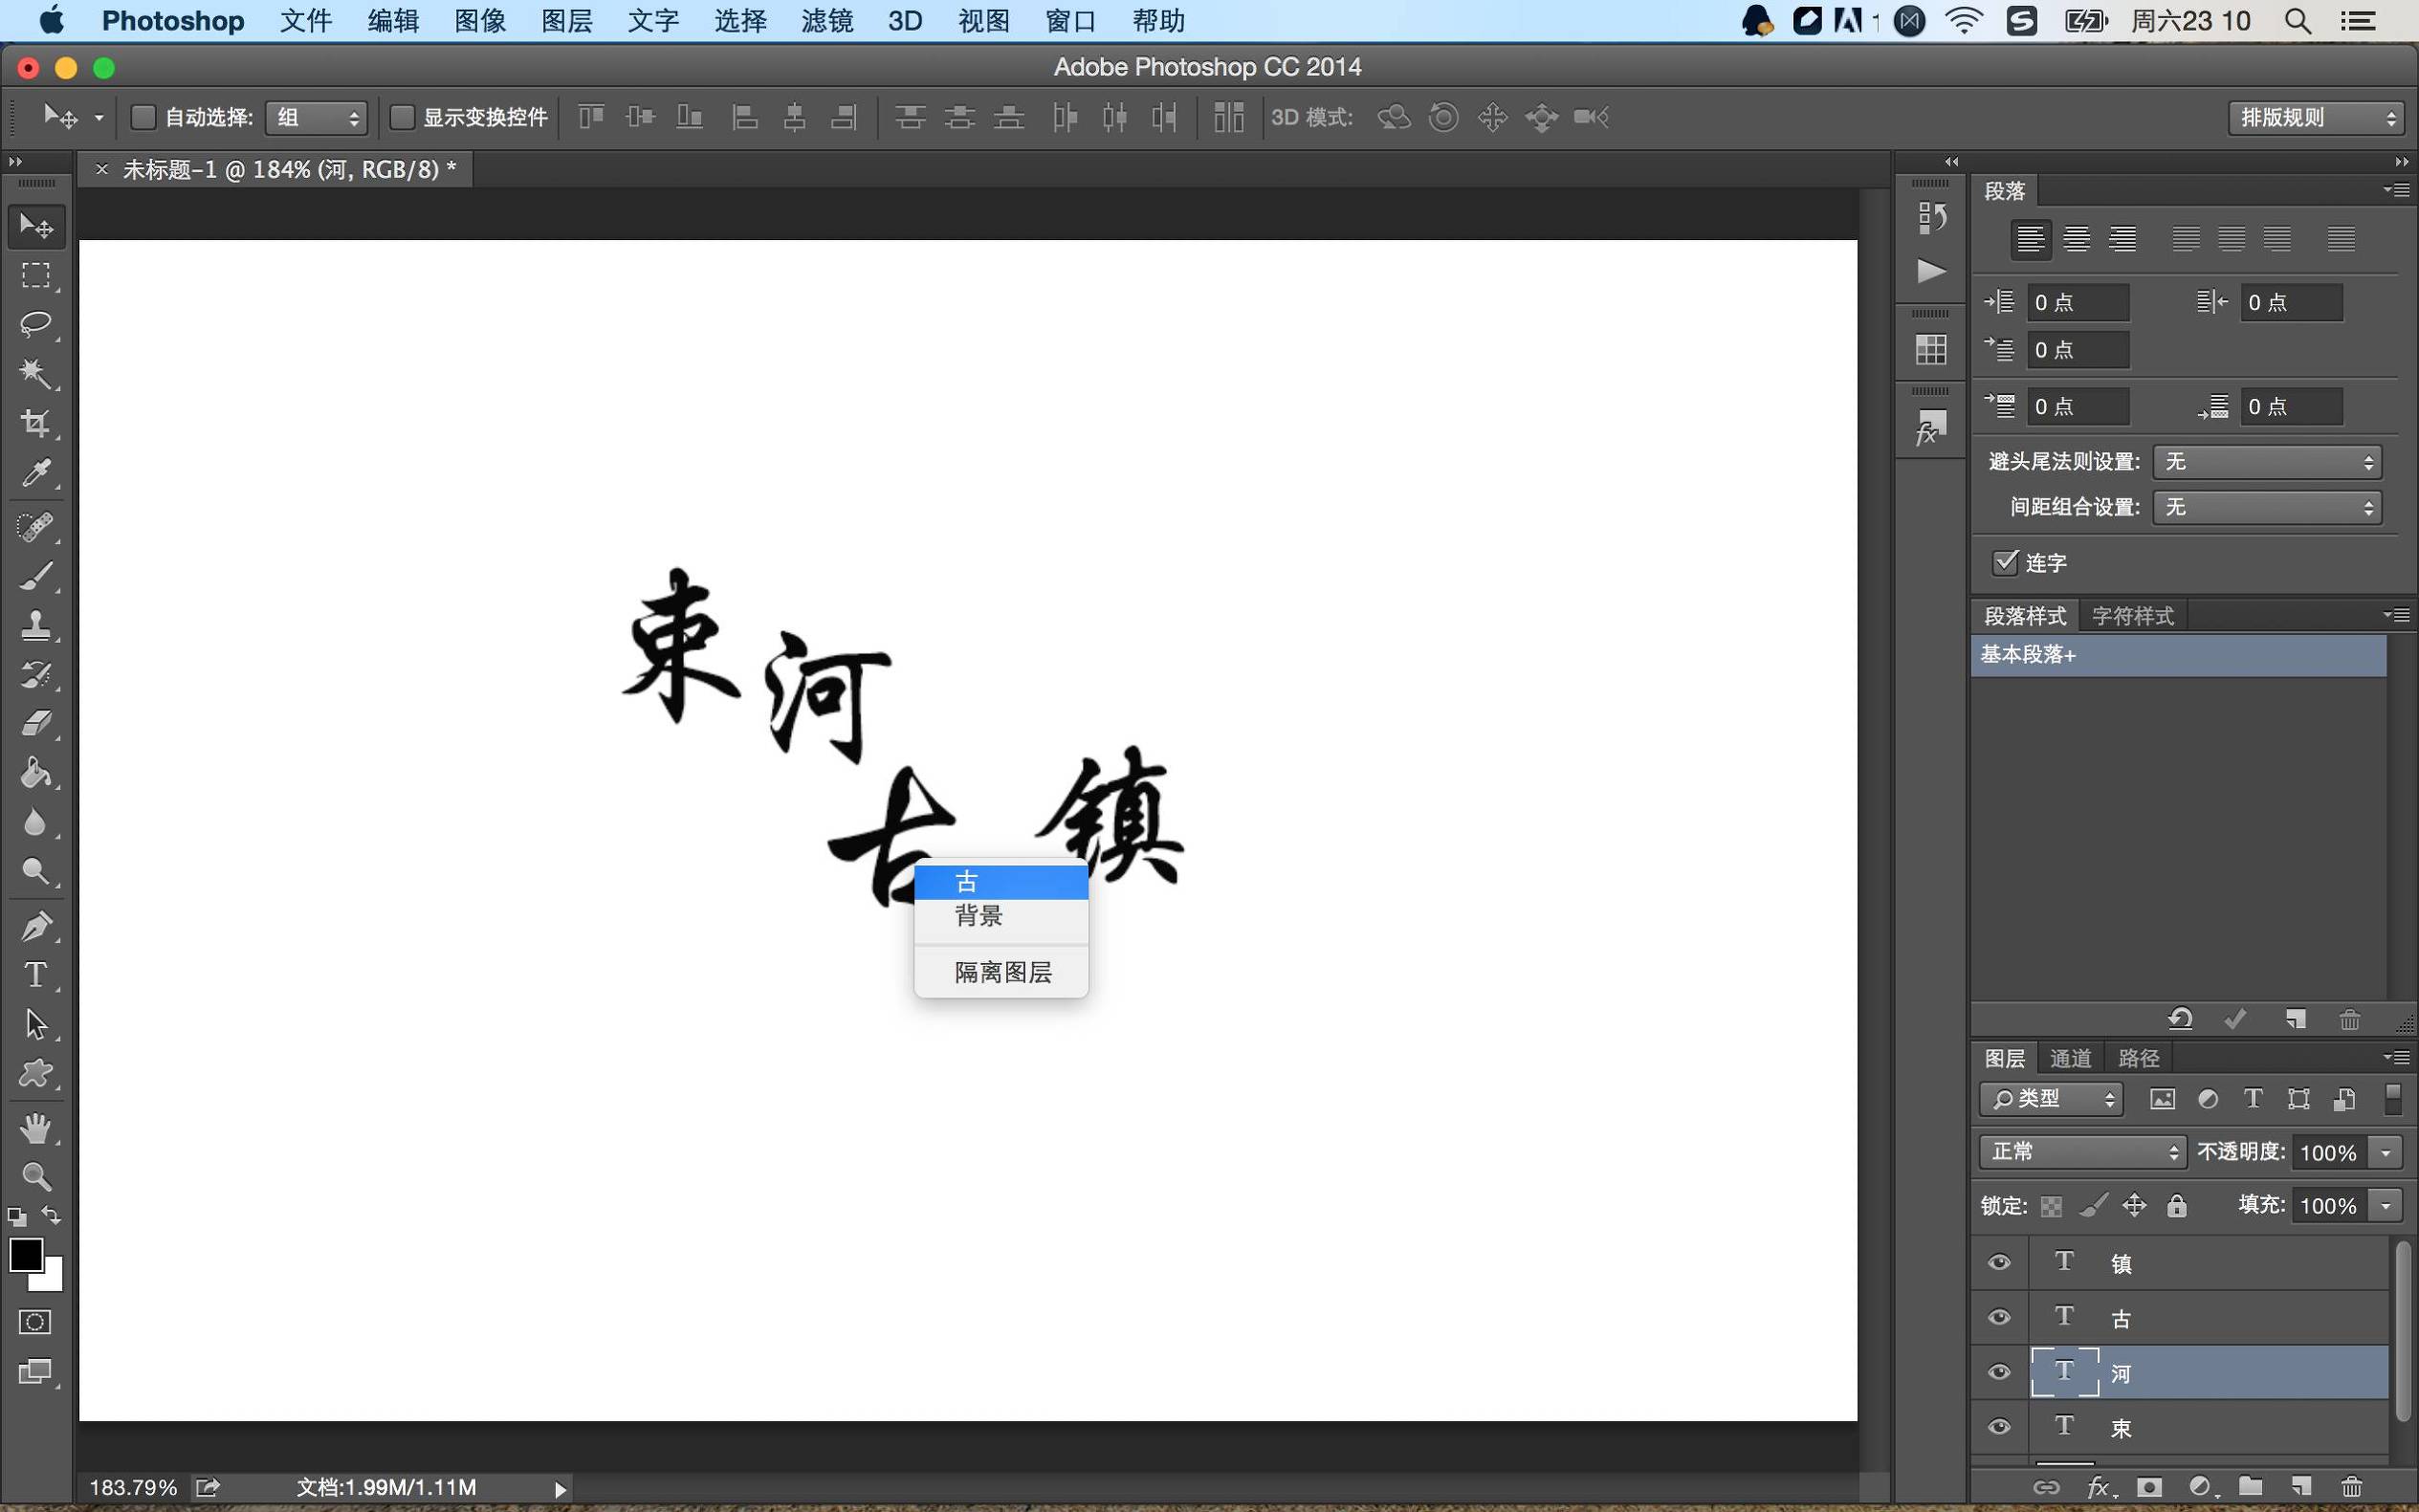Viewport: 2419px width, 1512px height.
Task: Open the 避头尾法则设置 dropdown
Action: [x=2264, y=461]
